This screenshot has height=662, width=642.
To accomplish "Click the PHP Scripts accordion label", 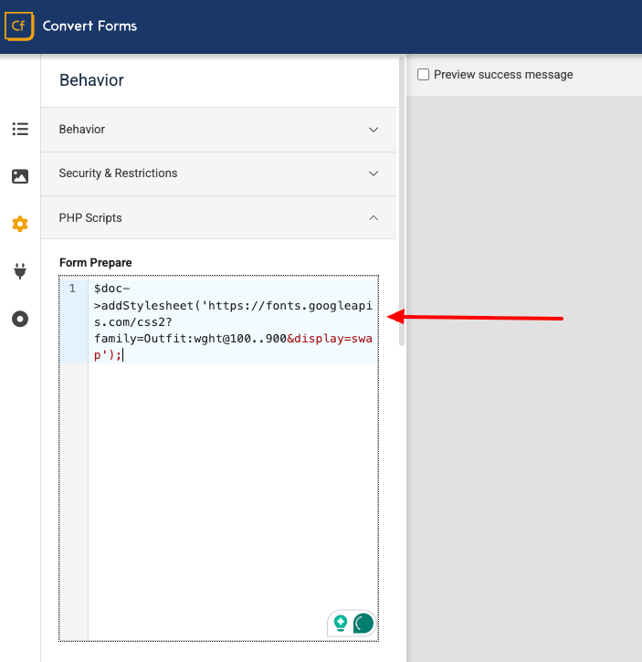I will pos(90,218).
